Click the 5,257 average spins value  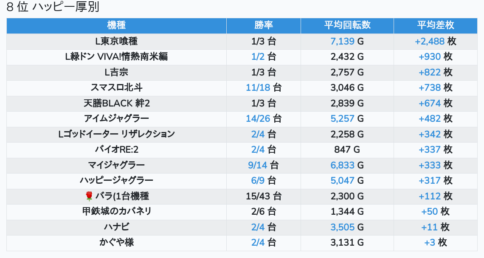[342, 118]
